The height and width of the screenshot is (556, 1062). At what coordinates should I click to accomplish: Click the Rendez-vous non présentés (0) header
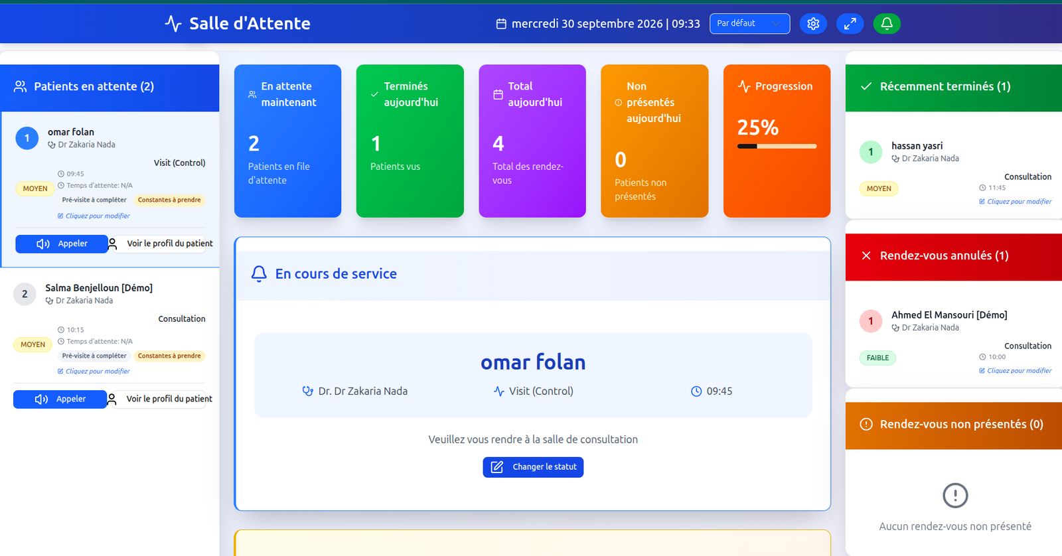[954, 425]
